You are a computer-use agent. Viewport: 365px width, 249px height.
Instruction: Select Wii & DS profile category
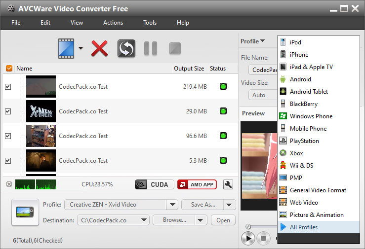click(319, 165)
